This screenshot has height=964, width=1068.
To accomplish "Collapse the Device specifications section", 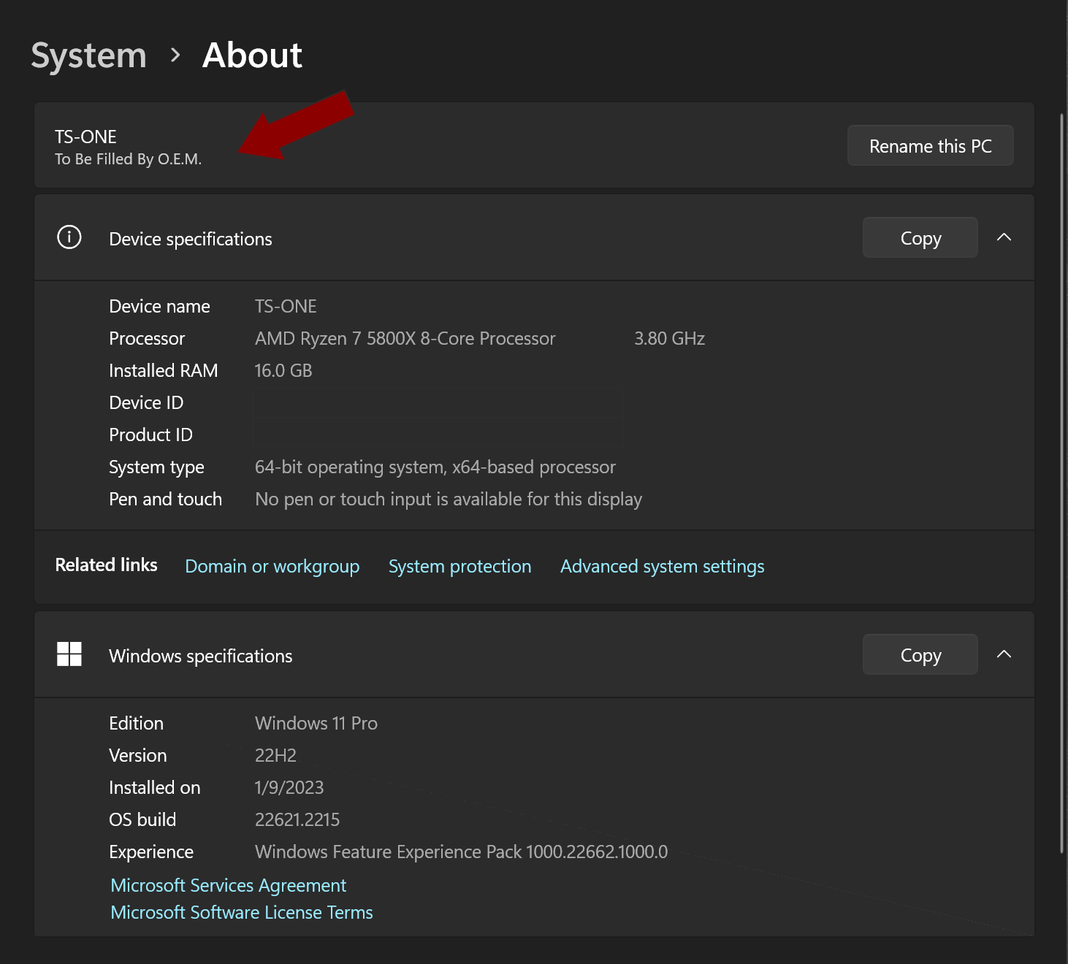I will click(1004, 237).
